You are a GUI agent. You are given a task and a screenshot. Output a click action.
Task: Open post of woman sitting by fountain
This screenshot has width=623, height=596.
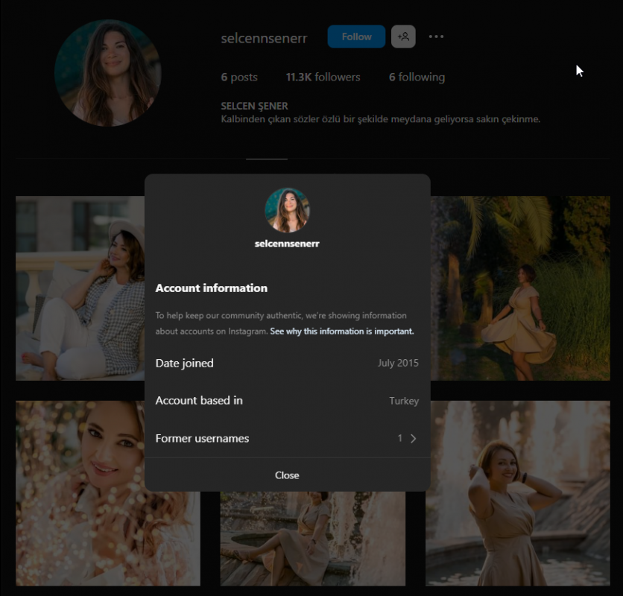pyautogui.click(x=313, y=539)
